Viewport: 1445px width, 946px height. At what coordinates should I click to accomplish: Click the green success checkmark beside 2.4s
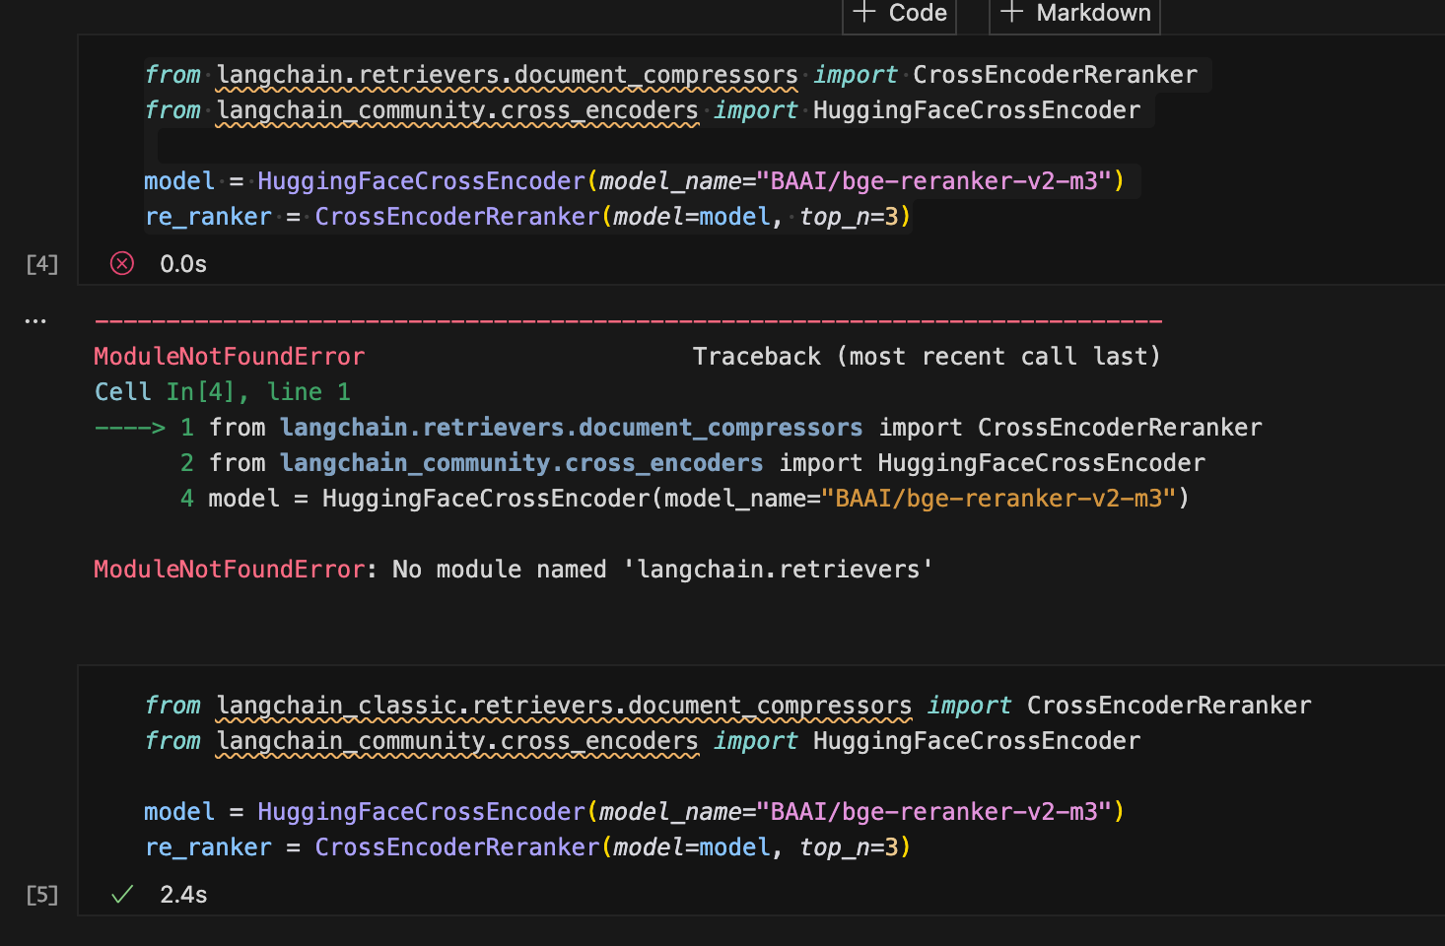pyautogui.click(x=122, y=894)
